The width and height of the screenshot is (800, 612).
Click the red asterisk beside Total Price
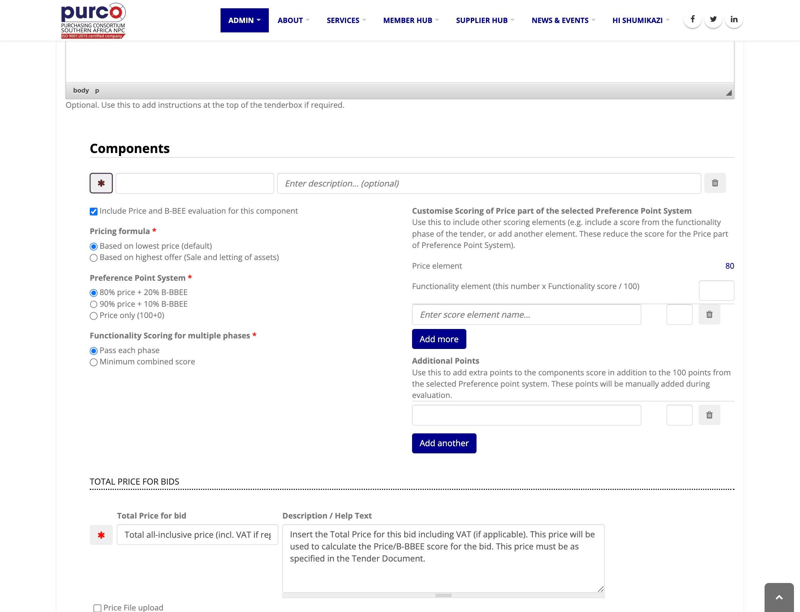pos(101,535)
